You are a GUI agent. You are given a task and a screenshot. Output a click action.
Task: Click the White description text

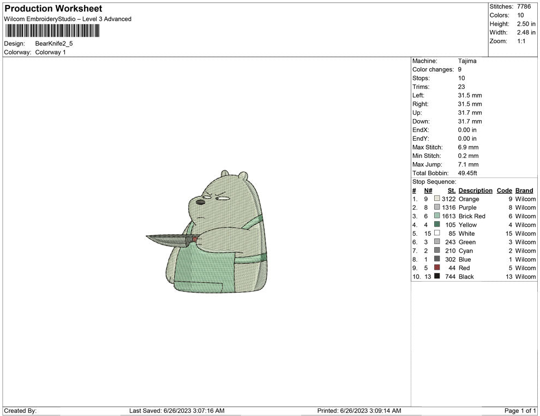tap(467, 233)
